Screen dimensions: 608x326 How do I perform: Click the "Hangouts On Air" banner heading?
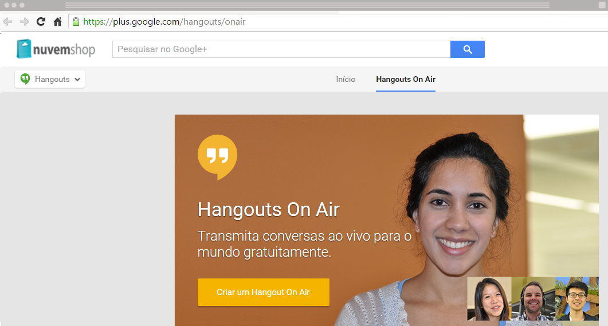point(269,210)
